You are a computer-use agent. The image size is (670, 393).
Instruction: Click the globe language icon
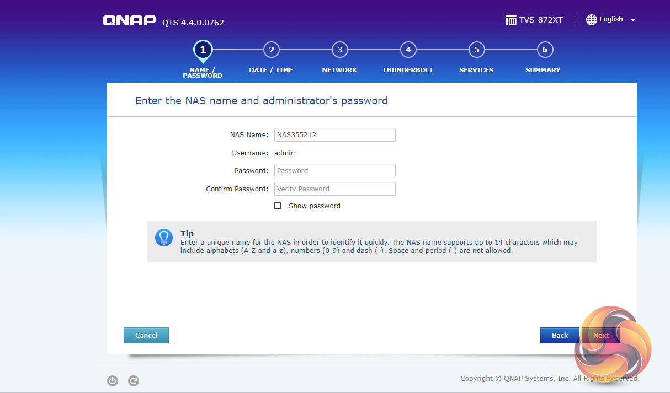(x=591, y=20)
